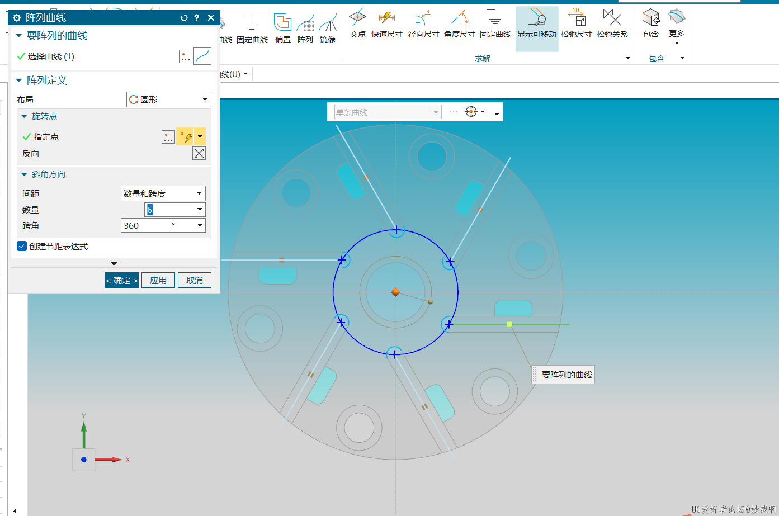Show more dialog options via bottom arrow
This screenshot has width=779, height=516.
click(114, 264)
